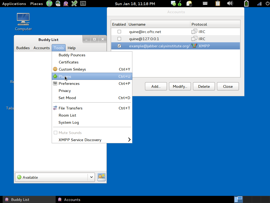This screenshot has width=270, height=203.
Task: Click the File Transfers arrows icon
Action: click(x=55, y=108)
